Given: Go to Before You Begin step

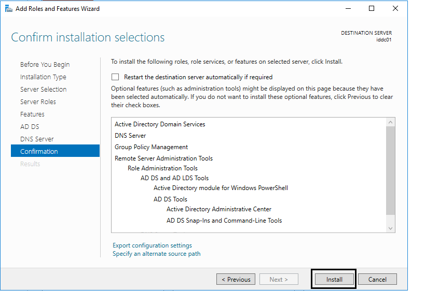Looking at the screenshot, I should [x=45, y=65].
